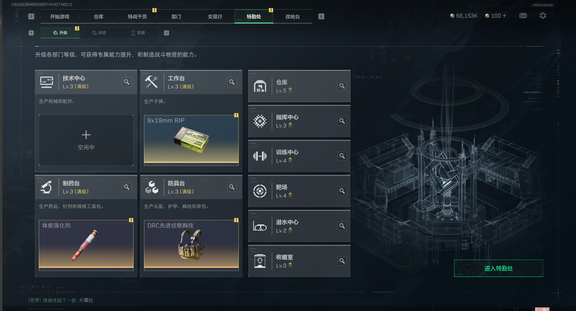Add currency with plus next to 100
The image size is (576, 311).
click(x=504, y=16)
